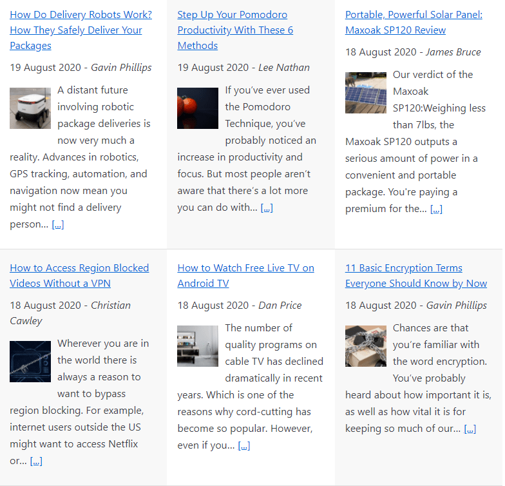Expand the region blocking excerpt via [...]
Viewport: 505px width, 486px height.
(36, 461)
